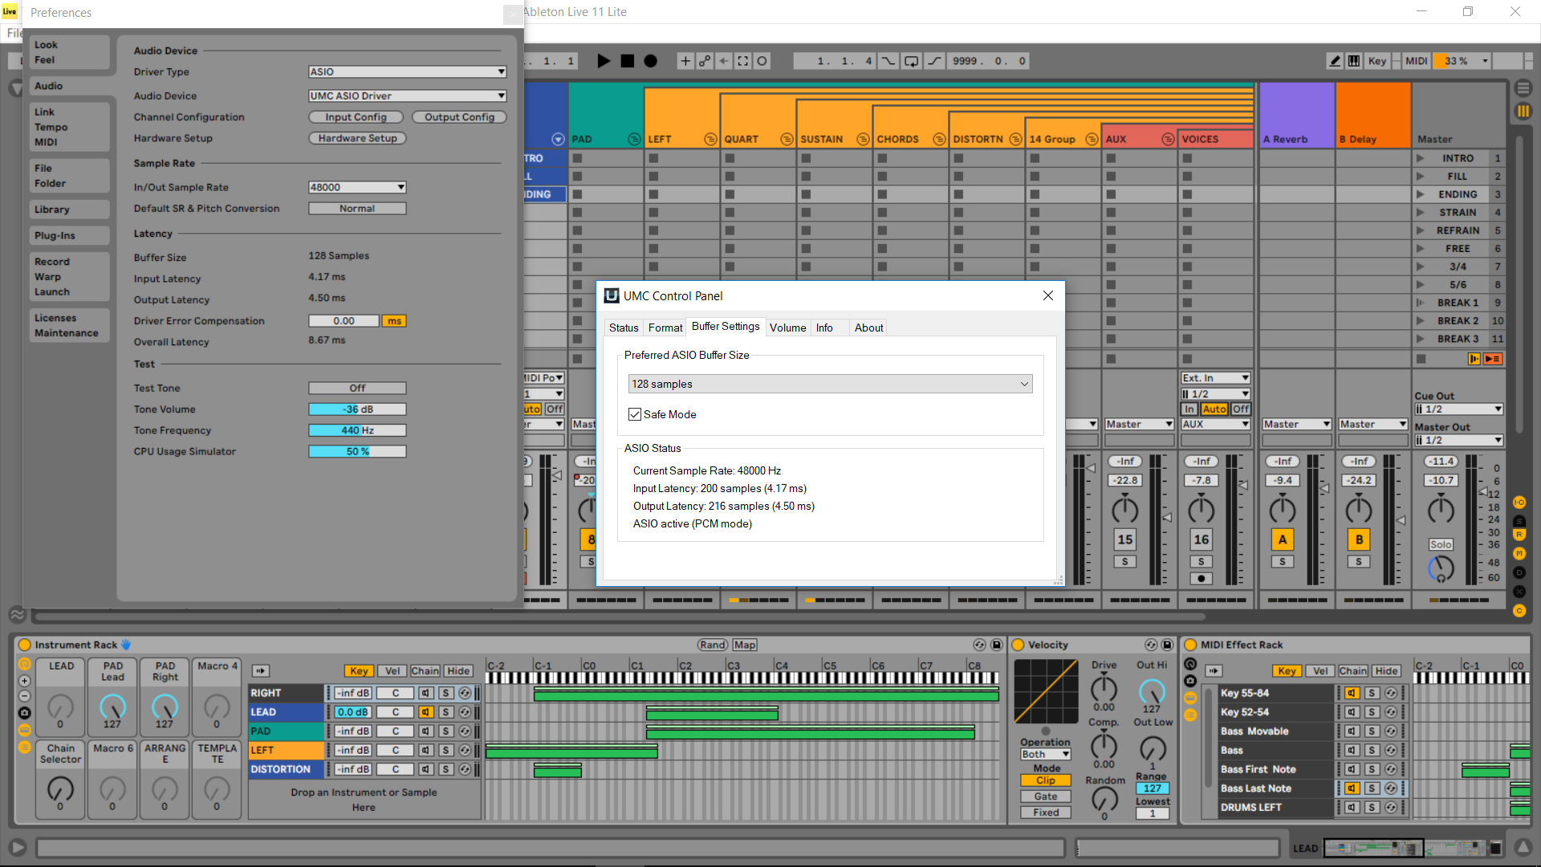The width and height of the screenshot is (1541, 867).
Task: Open In/Out Sample Rate 48000 dropdown
Action: coord(357,187)
